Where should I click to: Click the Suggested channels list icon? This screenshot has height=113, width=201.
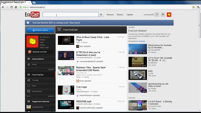29,101
